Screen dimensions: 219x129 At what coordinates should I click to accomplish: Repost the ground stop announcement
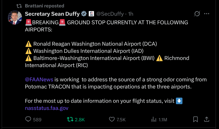69,119
